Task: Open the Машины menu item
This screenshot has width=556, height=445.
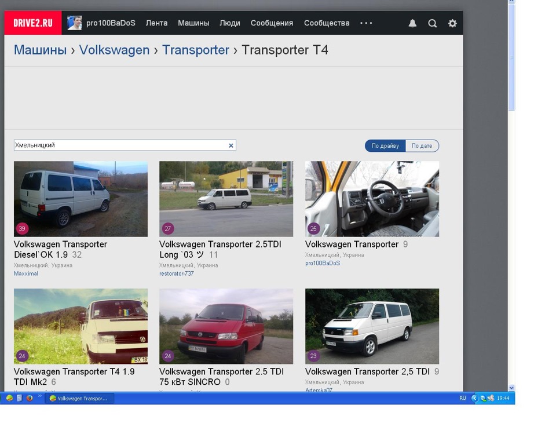Action: (193, 23)
